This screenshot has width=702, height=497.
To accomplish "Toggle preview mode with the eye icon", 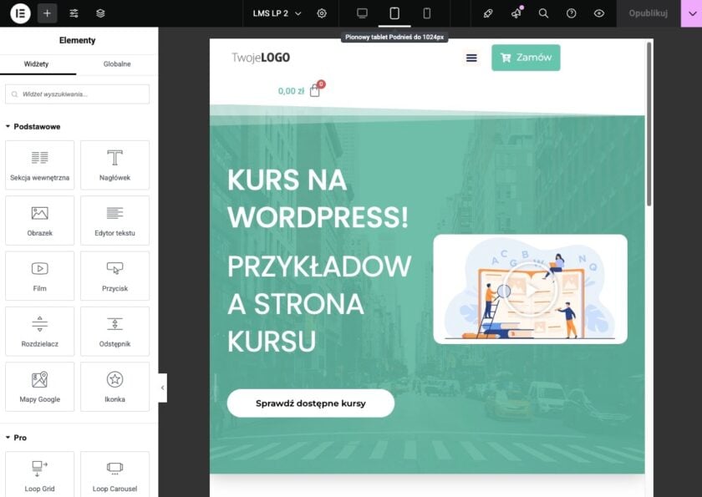I will (x=599, y=13).
